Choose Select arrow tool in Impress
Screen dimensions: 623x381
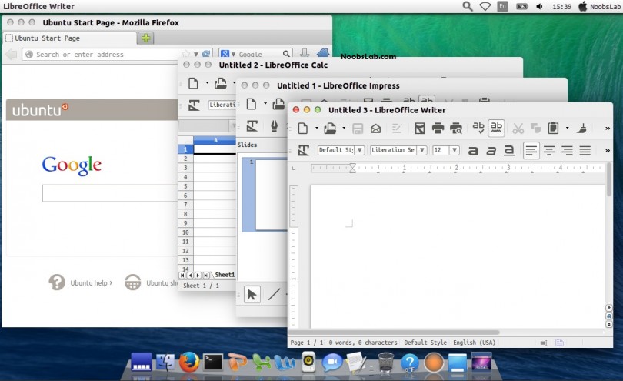click(252, 295)
